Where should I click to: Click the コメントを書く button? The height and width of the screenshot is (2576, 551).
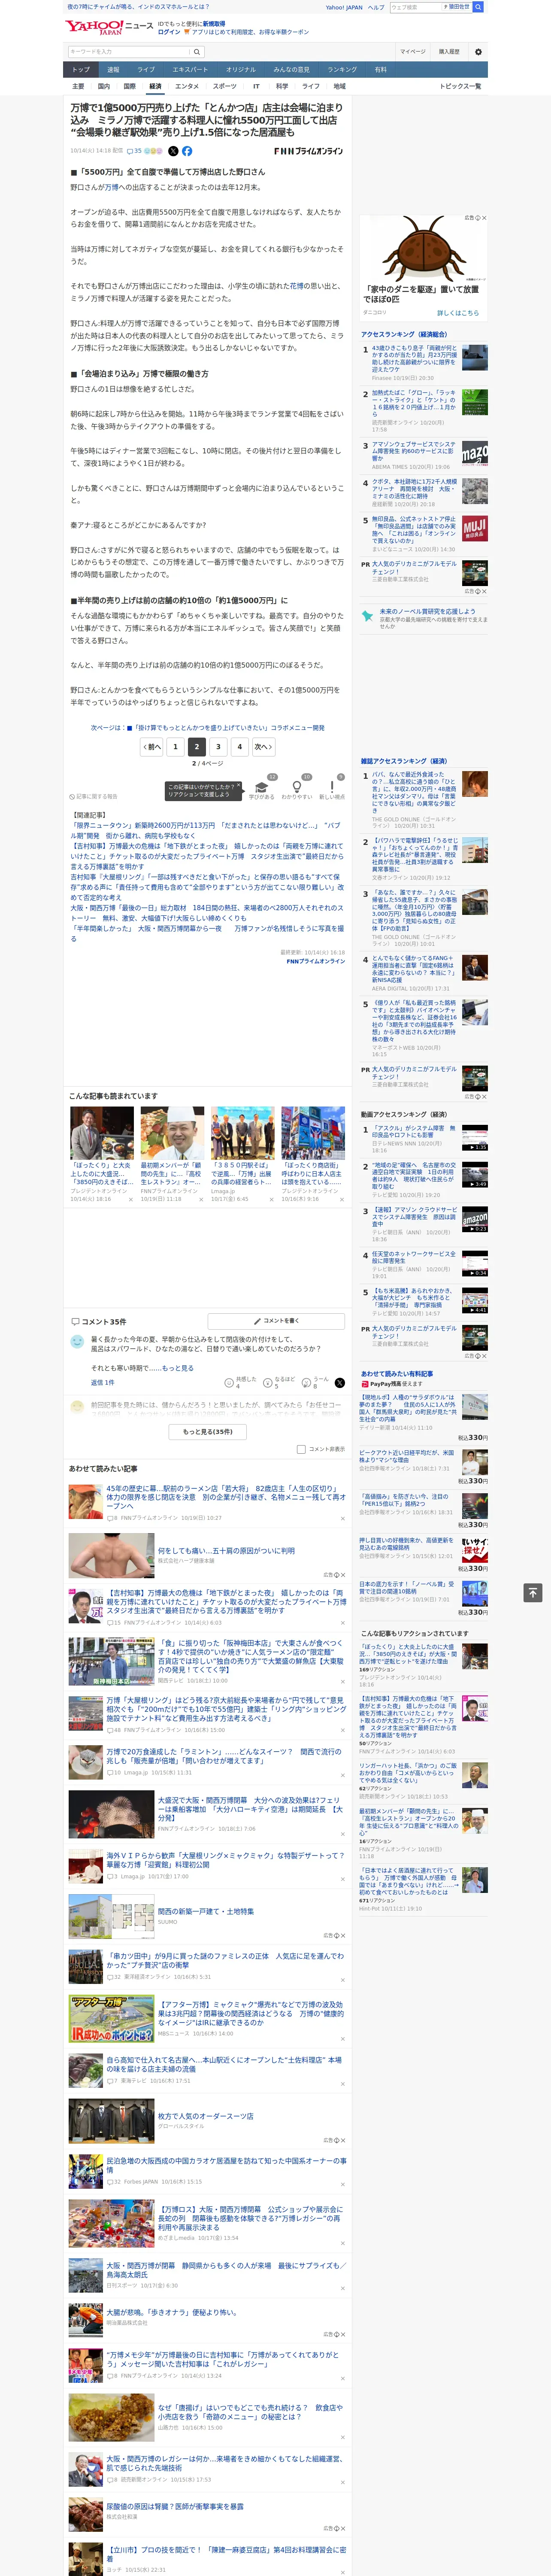point(277,1321)
